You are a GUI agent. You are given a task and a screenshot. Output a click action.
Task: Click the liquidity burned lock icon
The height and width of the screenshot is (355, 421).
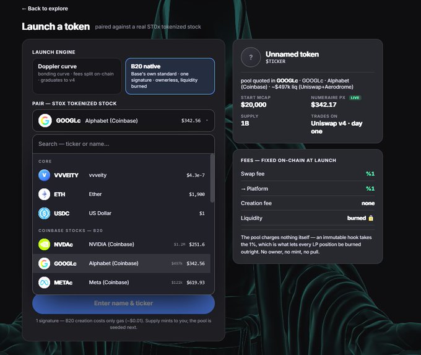[x=371, y=218]
